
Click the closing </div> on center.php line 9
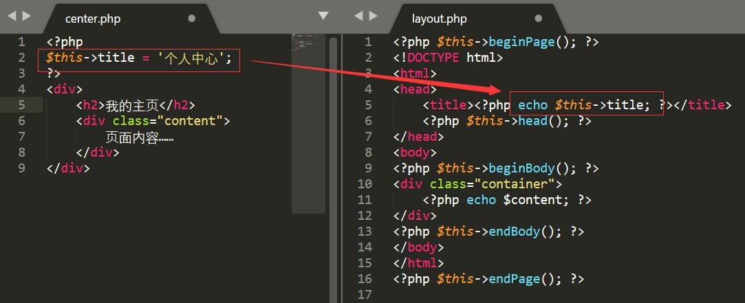69,168
